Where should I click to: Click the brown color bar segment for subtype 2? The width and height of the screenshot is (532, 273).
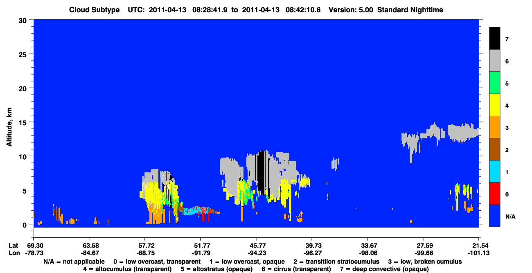click(x=495, y=149)
